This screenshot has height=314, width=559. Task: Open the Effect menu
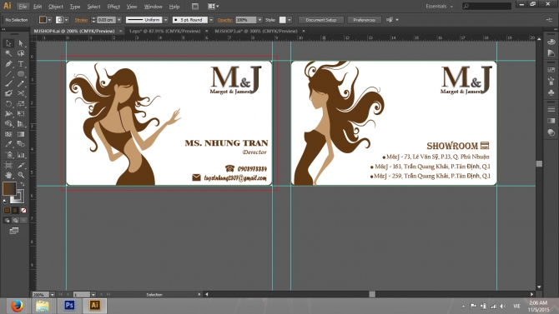coord(113,7)
